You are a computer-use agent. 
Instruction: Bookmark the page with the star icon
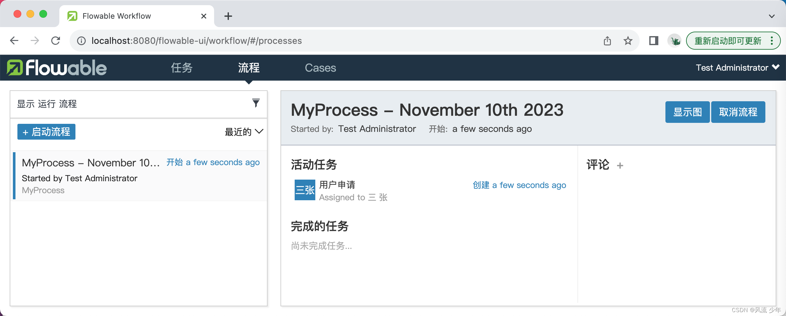[627, 41]
